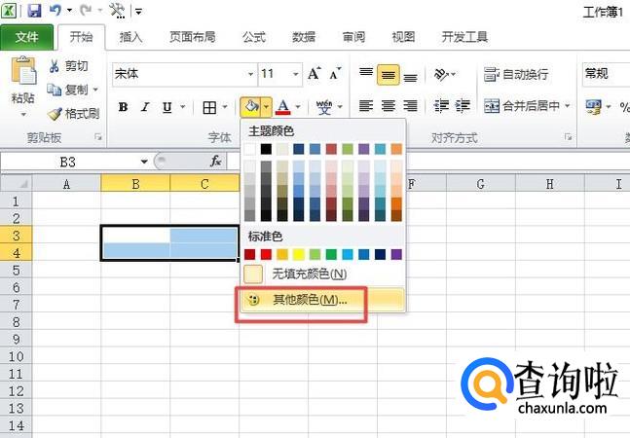
Task: Click the fx insert function icon
Action: coord(216,162)
